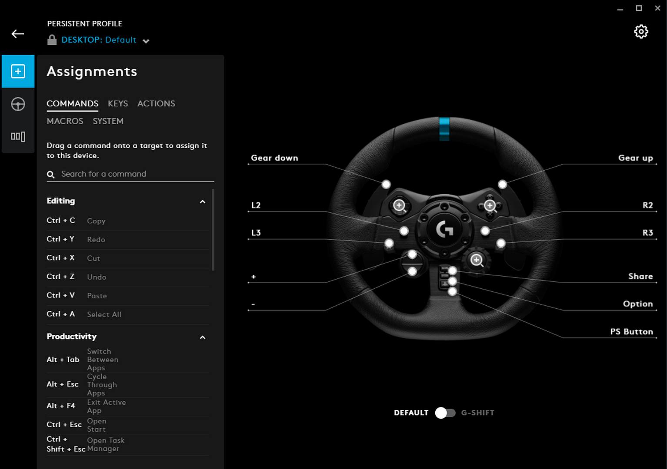
Task: Click the PS Button assignment label
Action: pos(631,332)
